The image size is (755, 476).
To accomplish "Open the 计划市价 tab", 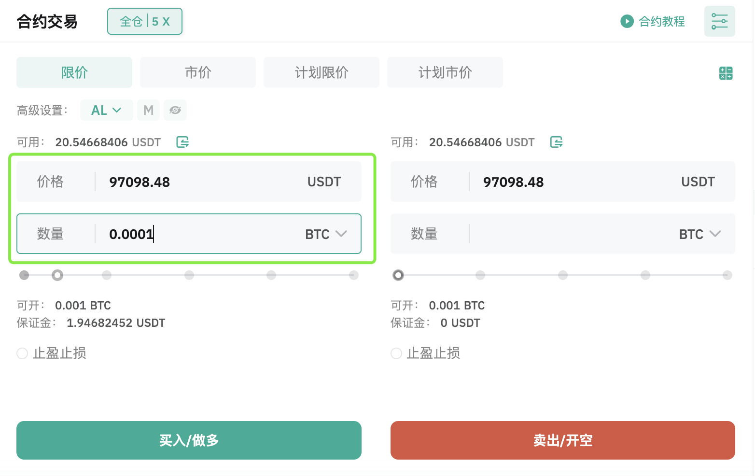I will [x=445, y=72].
